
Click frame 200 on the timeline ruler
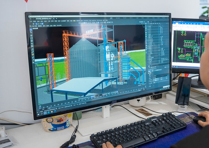click(107, 96)
